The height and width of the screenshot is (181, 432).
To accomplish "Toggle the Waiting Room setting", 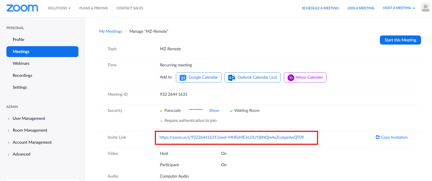I will click(x=232, y=110).
